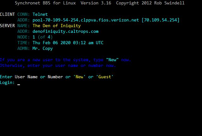Select the NODE: field label
The width and height of the screenshot is (202, 136).
pos(23,37)
